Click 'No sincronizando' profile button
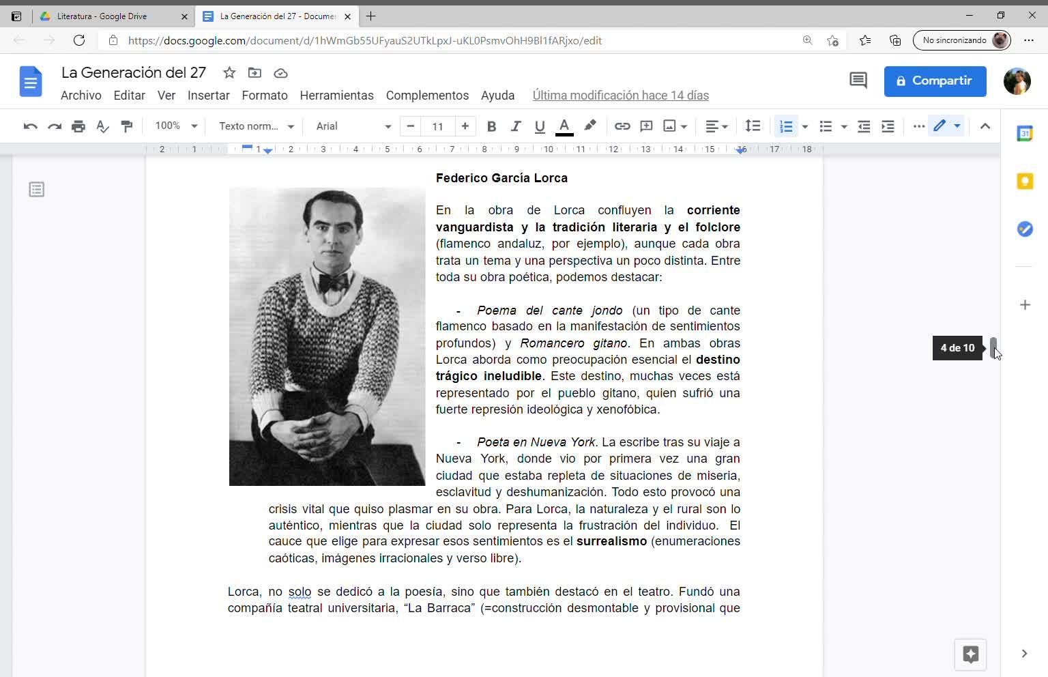This screenshot has height=677, width=1048. (962, 40)
